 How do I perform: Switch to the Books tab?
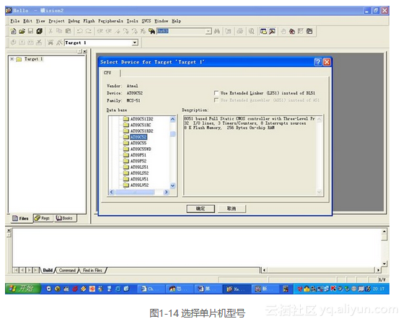click(x=65, y=219)
